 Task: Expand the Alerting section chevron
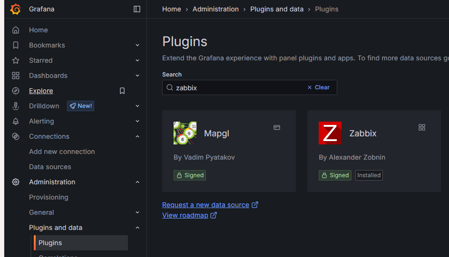click(137, 121)
